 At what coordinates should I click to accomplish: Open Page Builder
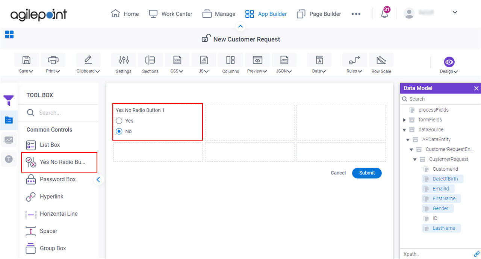[x=319, y=14]
